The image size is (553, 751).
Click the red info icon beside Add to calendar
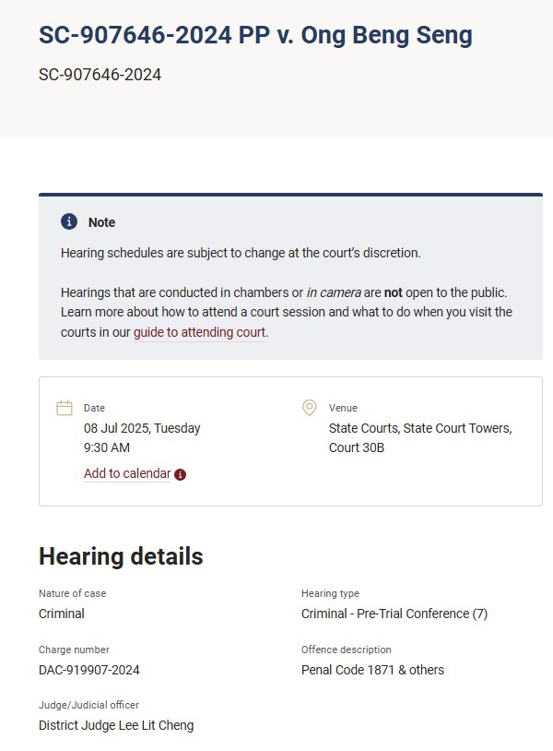coord(178,472)
